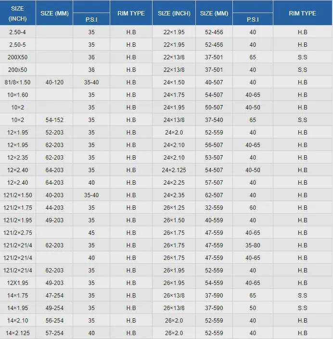Click the 81/8×1.50 inch size cell

click(x=18, y=82)
